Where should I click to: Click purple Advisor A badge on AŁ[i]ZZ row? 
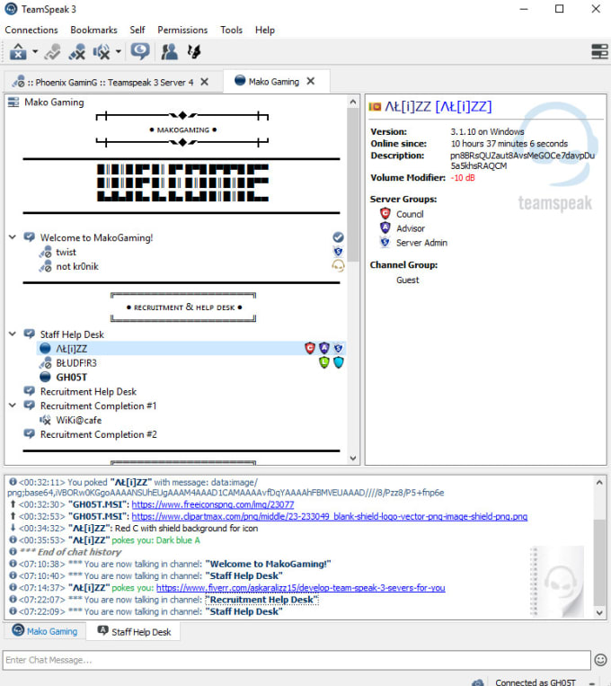(x=324, y=348)
